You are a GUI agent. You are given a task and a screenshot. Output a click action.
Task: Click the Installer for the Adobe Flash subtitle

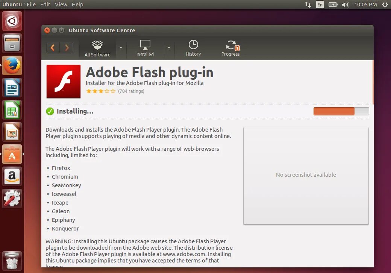point(145,83)
